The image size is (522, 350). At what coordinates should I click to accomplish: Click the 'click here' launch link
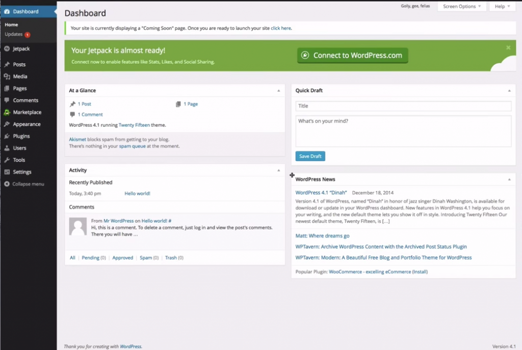[281, 29]
